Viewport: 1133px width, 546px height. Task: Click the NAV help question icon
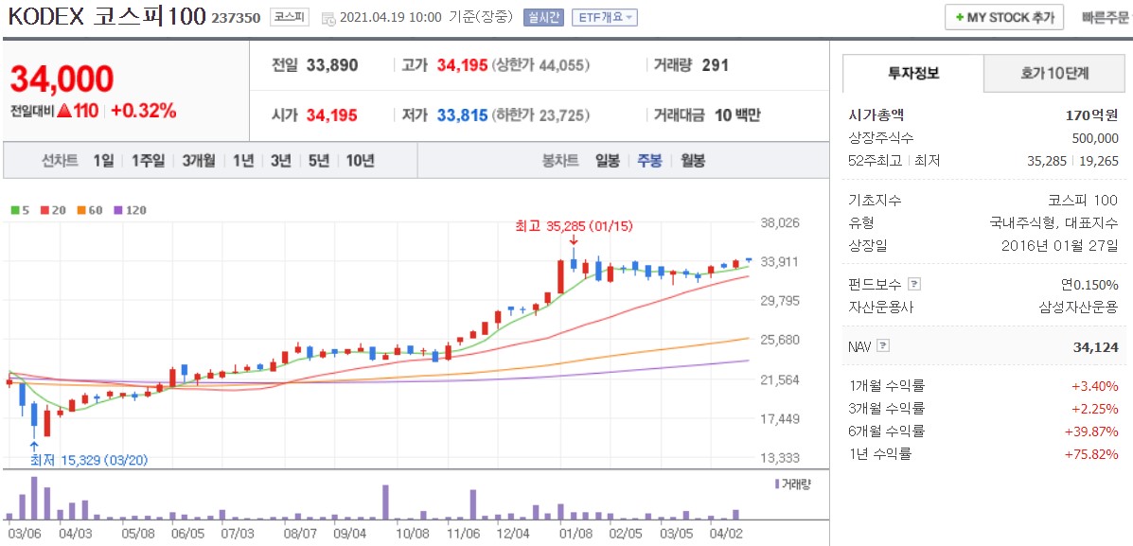[884, 346]
